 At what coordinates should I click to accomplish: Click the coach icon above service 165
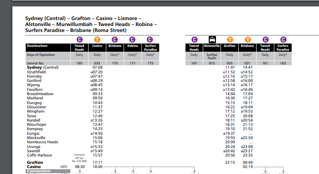click(x=80, y=39)
